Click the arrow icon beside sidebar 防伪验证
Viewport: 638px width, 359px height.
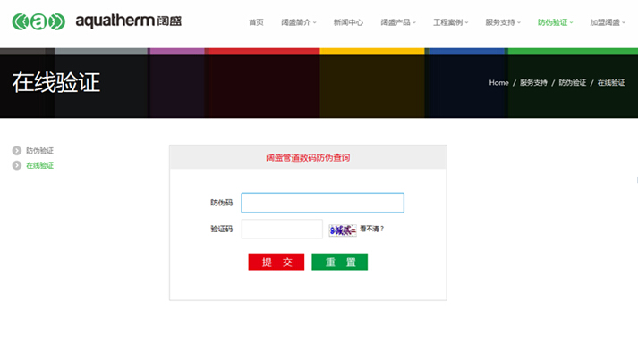pos(17,151)
